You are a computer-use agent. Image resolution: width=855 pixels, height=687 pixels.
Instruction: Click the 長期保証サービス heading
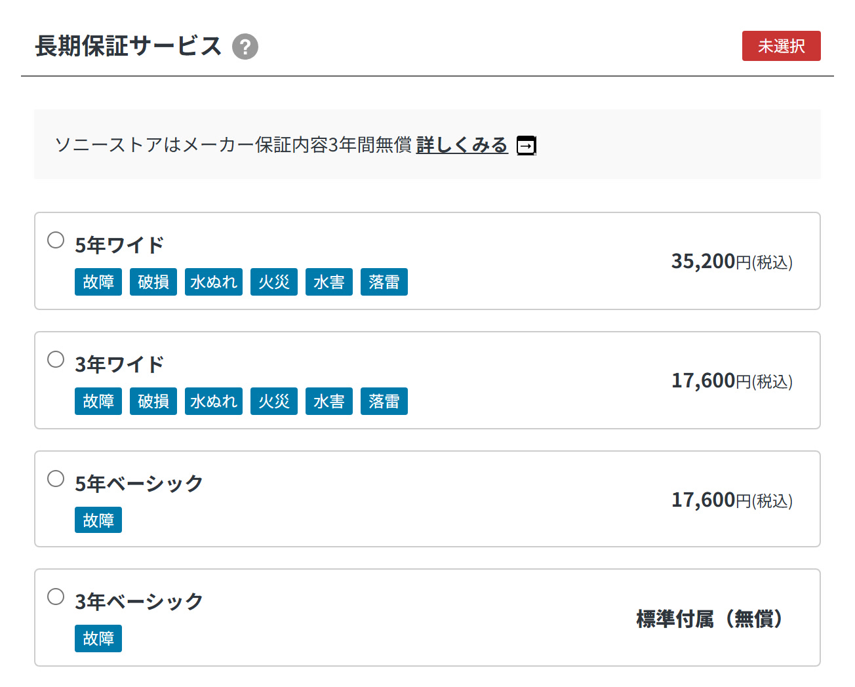(129, 46)
